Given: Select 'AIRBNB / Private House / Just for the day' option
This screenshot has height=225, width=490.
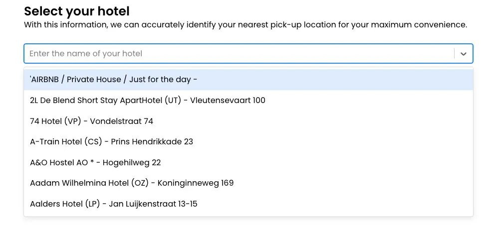Looking at the screenshot, I should (x=114, y=80).
